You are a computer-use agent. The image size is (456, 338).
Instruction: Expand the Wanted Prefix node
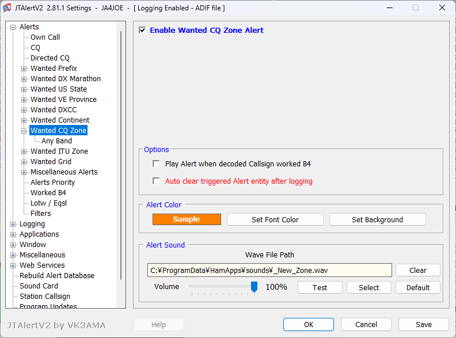(24, 69)
